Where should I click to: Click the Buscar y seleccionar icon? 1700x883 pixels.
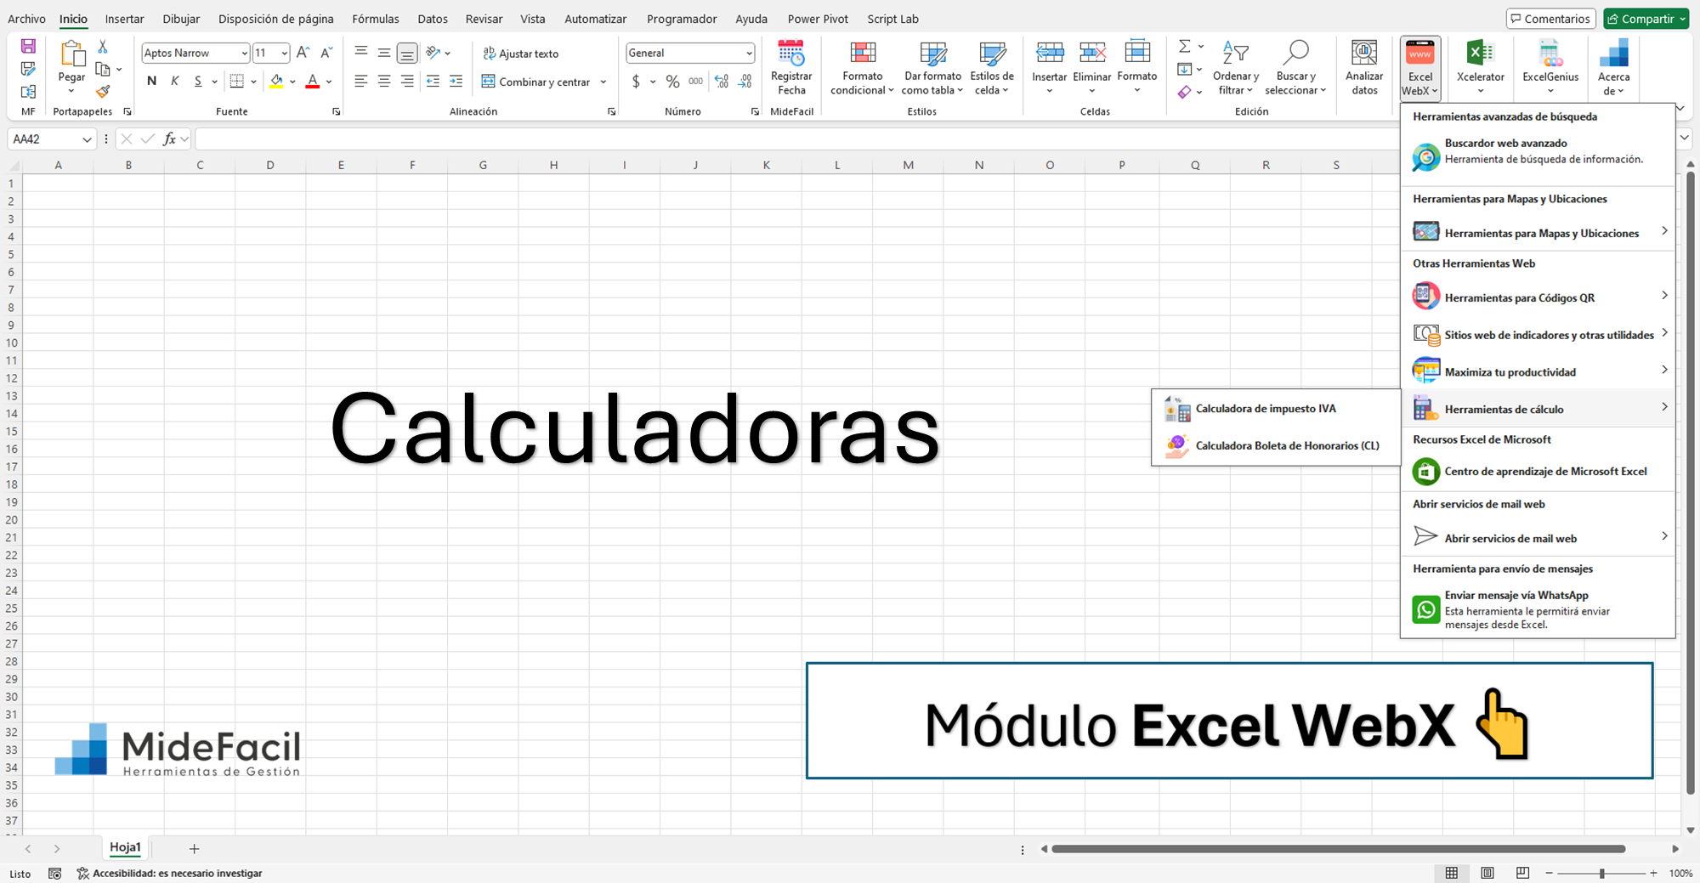pos(1295,53)
